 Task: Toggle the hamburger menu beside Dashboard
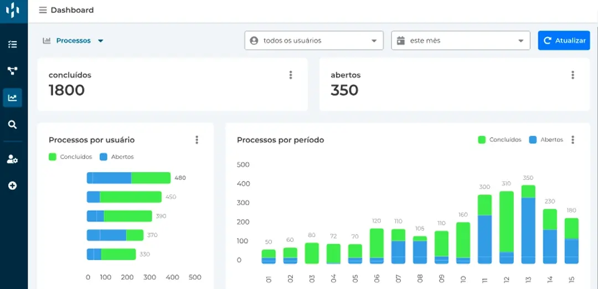43,10
